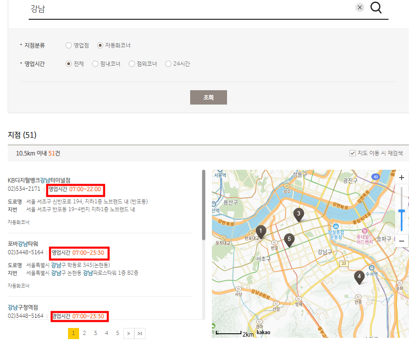Jump to last page with end icon
This screenshot has height=344, width=409.
[x=139, y=333]
